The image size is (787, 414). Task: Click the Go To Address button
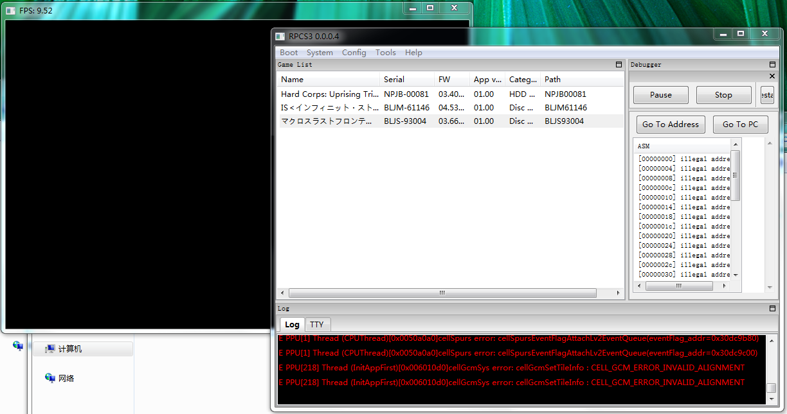pyautogui.click(x=670, y=125)
